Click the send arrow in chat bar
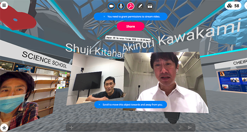The width and height of the screenshot is (247, 132). click(x=190, y=128)
